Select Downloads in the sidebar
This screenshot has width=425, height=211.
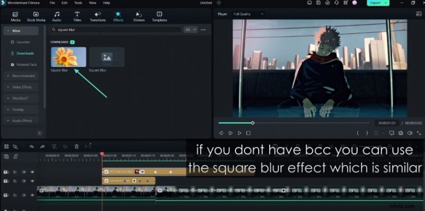click(22, 54)
